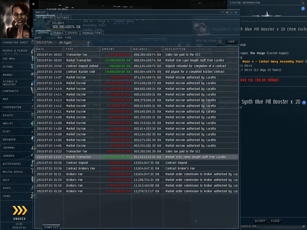Open Assets from sidebar
The image size is (307, 230).
[x=17, y=115]
